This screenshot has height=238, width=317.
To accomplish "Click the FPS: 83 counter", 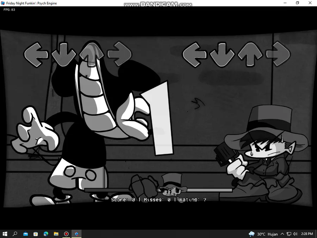I will pyautogui.click(x=9, y=10).
